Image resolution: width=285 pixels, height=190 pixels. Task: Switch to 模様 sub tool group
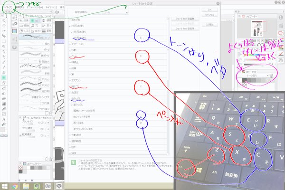47,20
